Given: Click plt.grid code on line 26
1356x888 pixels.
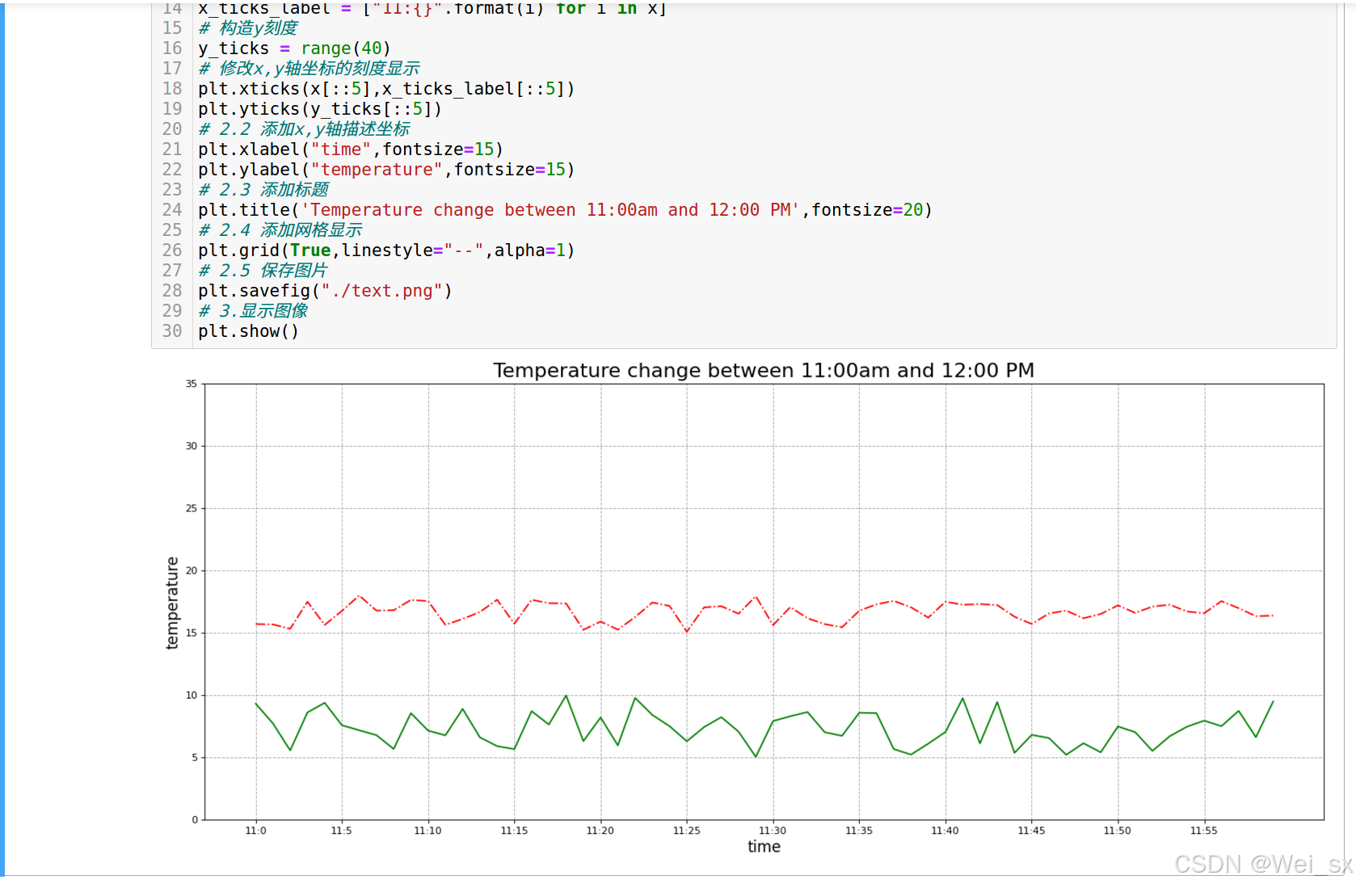Looking at the screenshot, I should [x=386, y=250].
